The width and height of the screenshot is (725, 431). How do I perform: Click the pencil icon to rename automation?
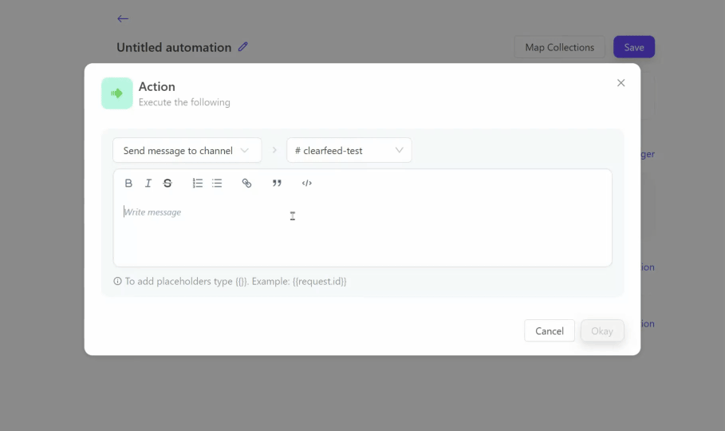[x=243, y=47]
